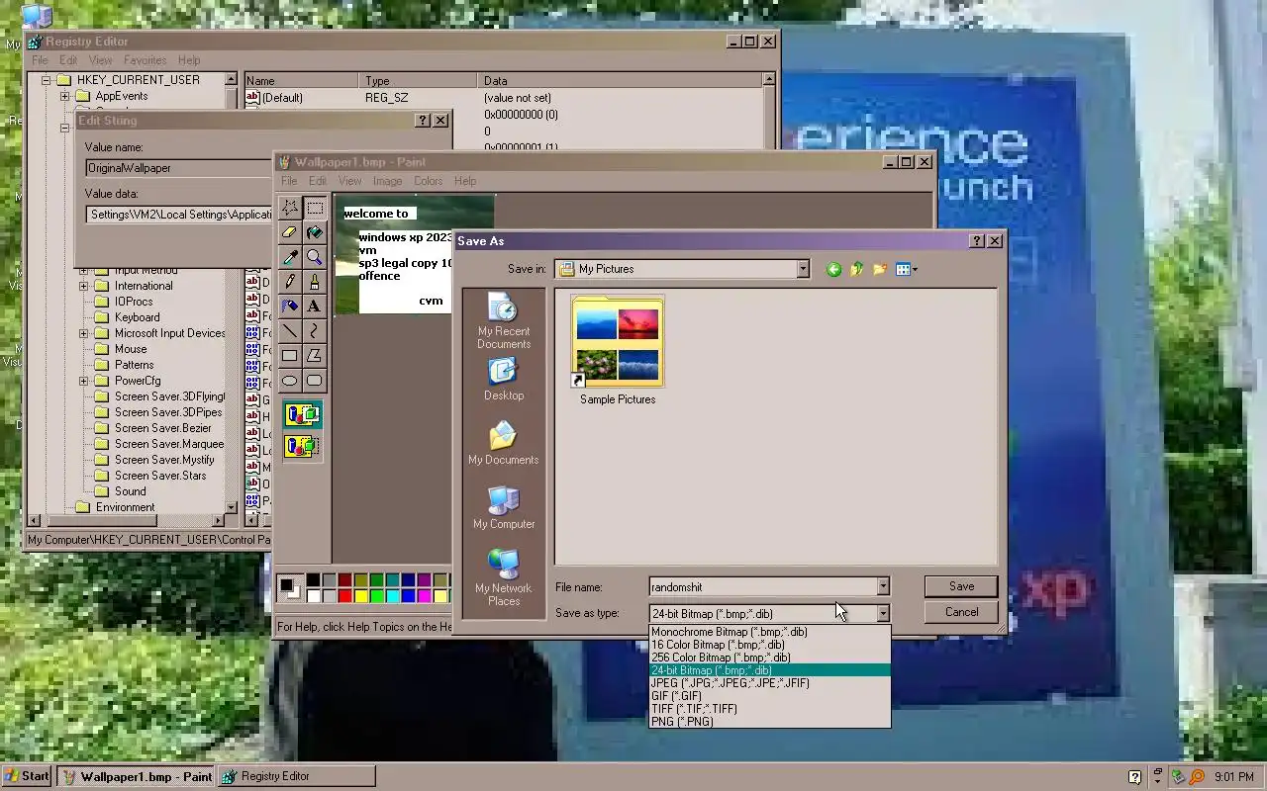This screenshot has height=791, width=1267.
Task: Choose Monochrome Bitmap file type
Action: (769, 632)
